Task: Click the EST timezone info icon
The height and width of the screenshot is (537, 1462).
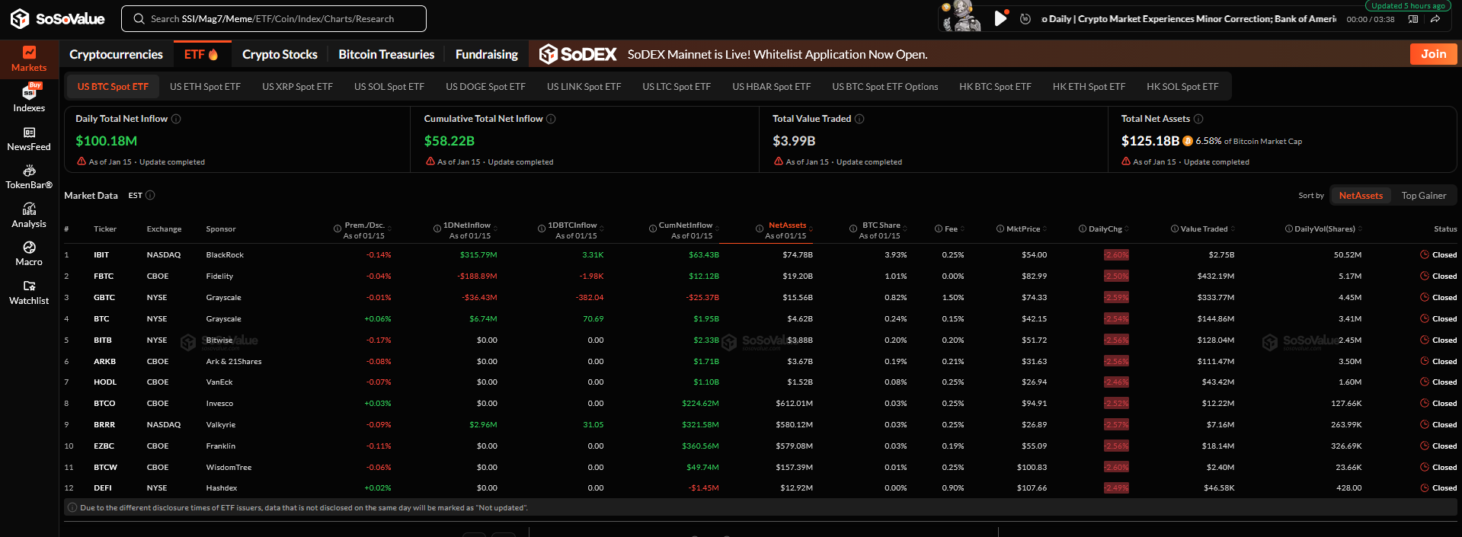Action: tap(150, 195)
